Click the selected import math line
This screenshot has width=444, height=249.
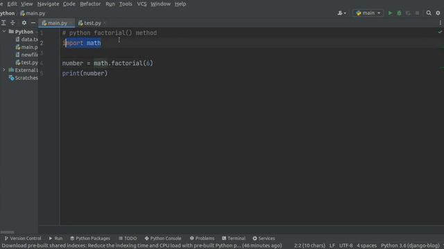pyautogui.click(x=82, y=43)
